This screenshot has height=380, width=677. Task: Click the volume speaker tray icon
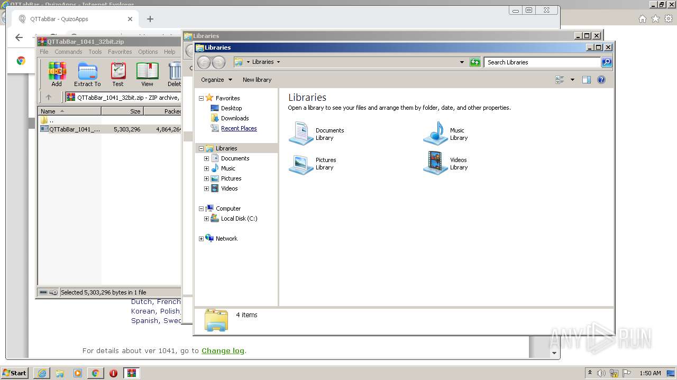point(601,373)
